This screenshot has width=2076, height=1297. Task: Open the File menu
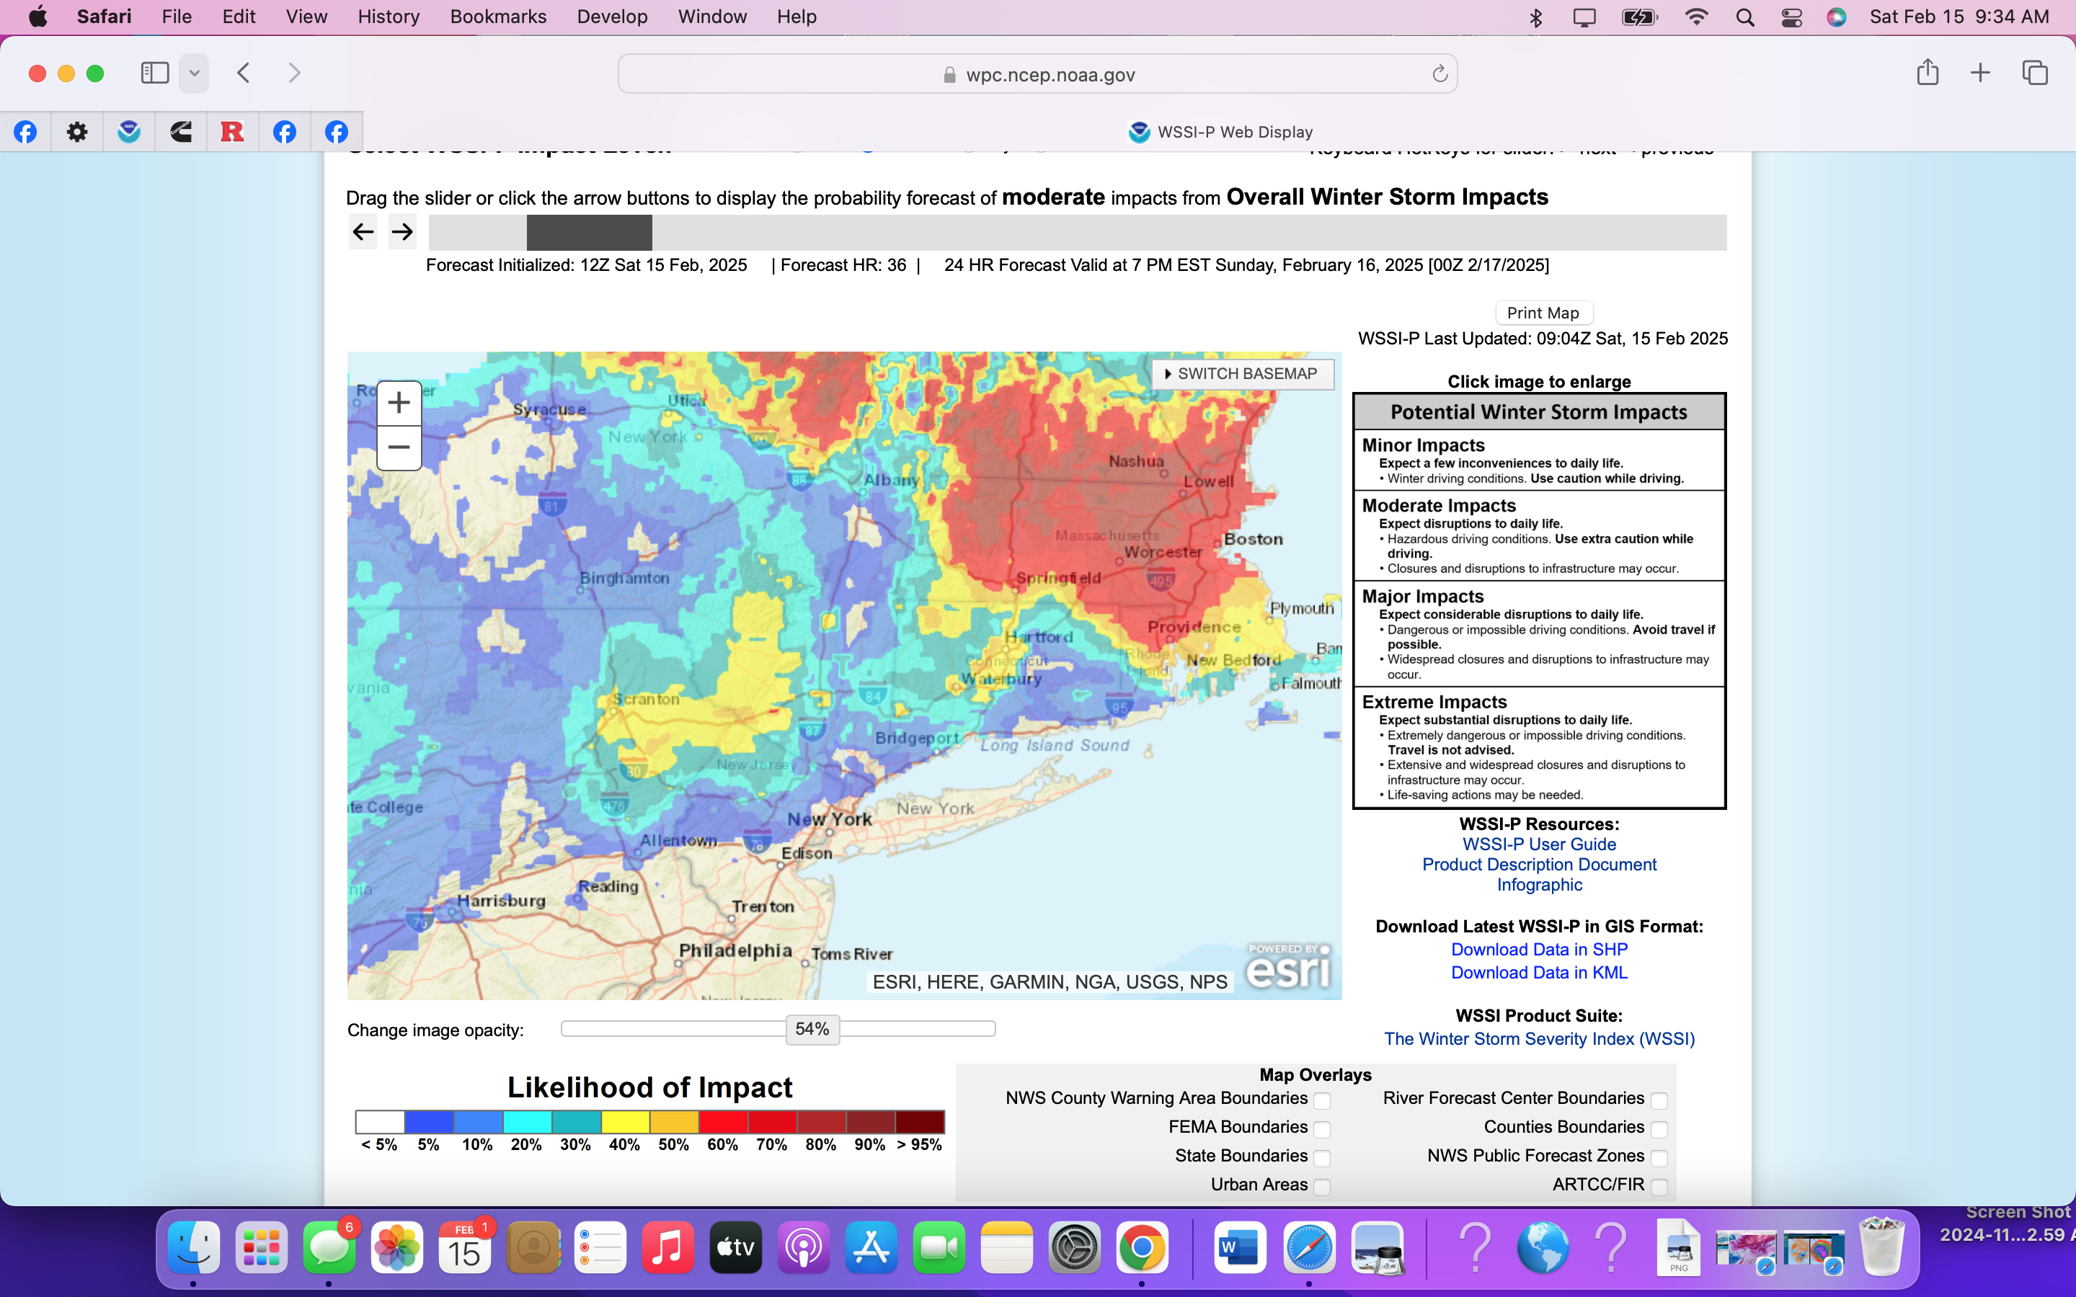177,17
